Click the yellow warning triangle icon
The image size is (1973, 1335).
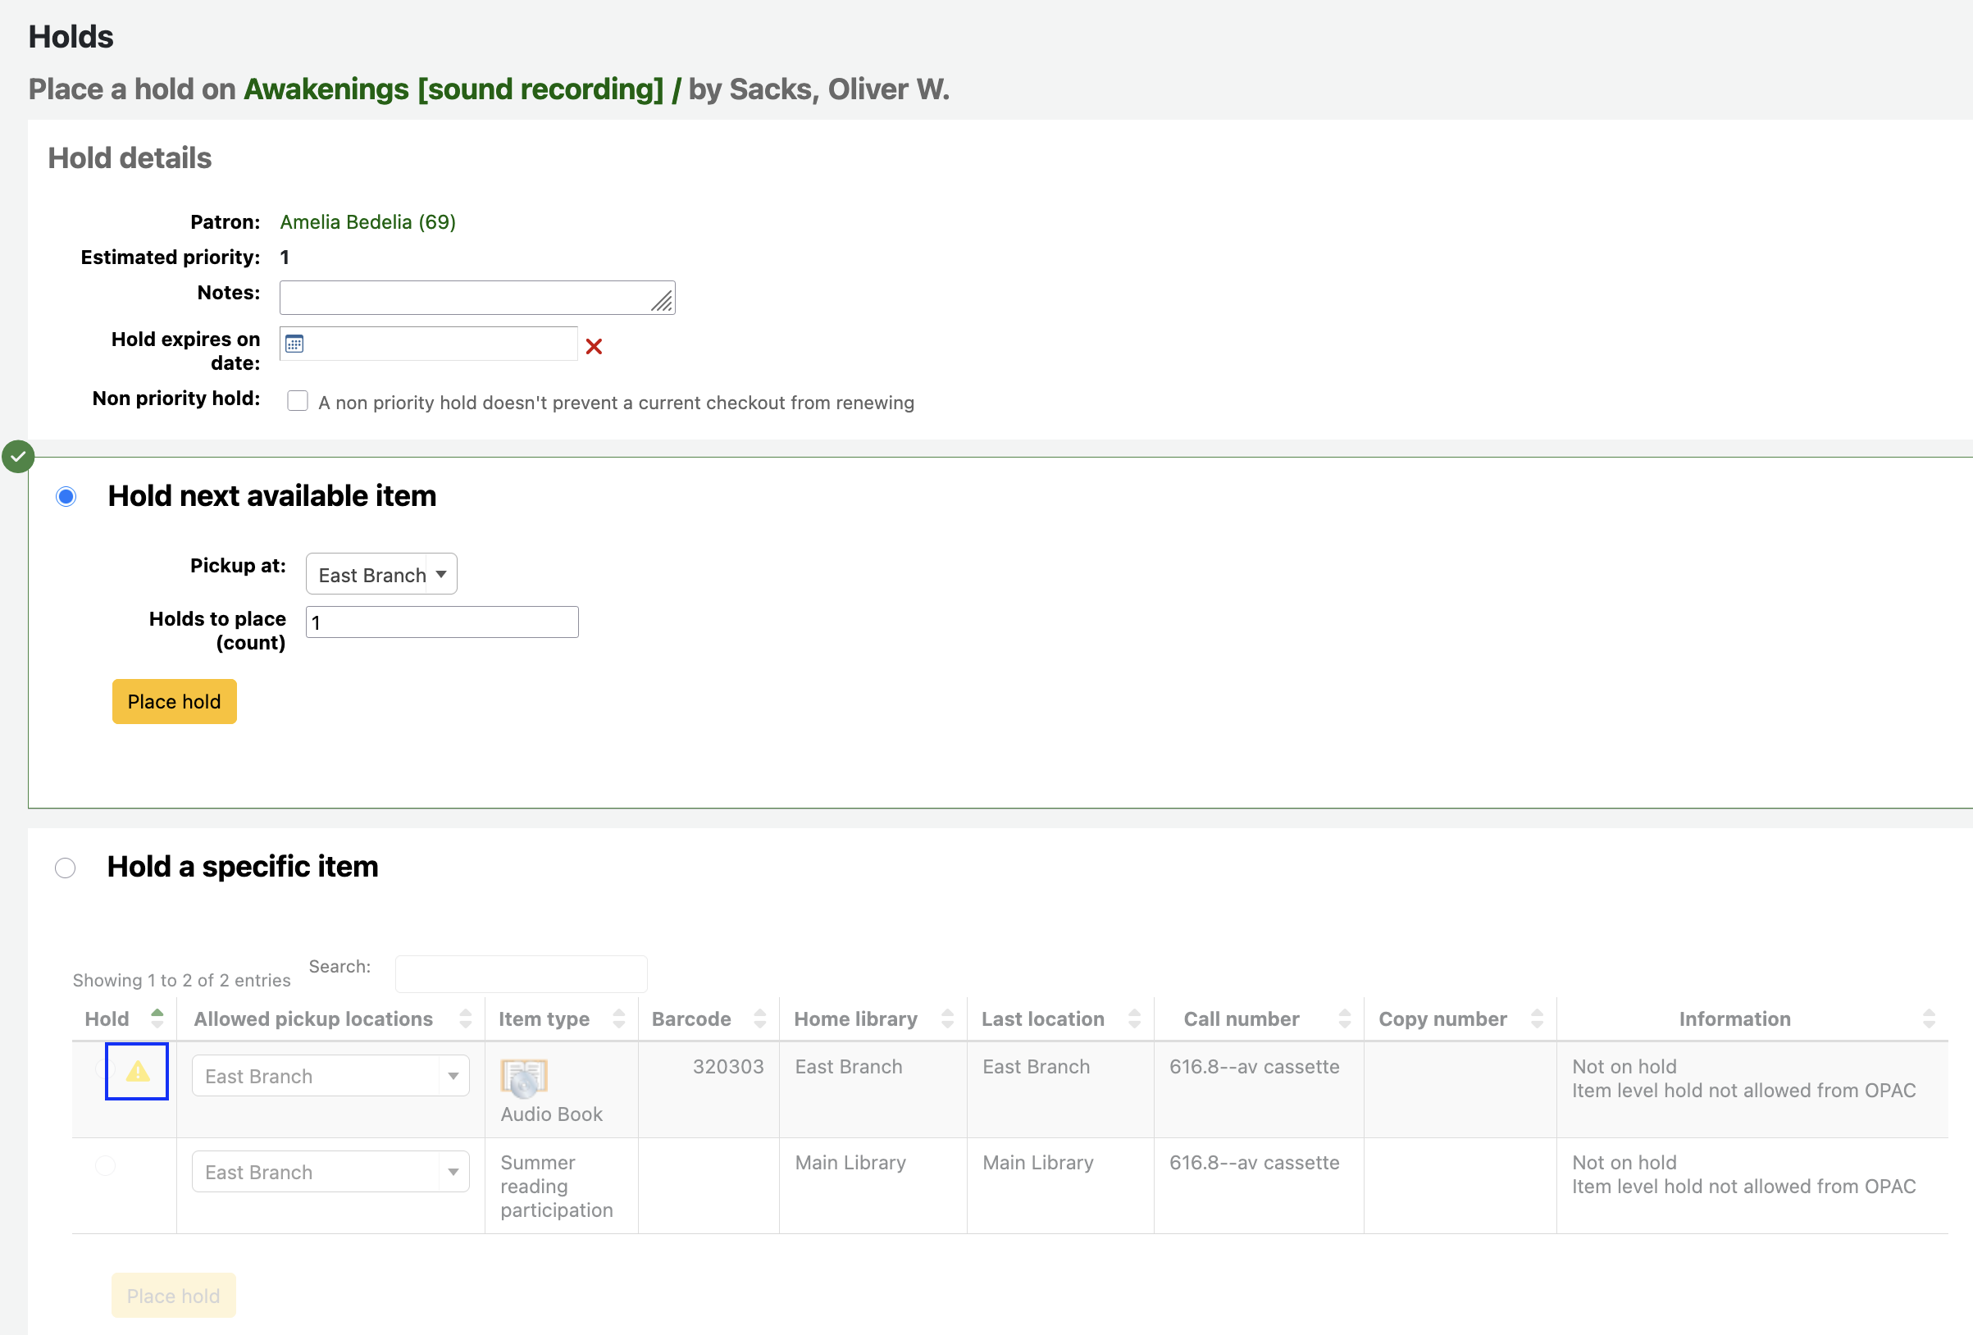[138, 1072]
